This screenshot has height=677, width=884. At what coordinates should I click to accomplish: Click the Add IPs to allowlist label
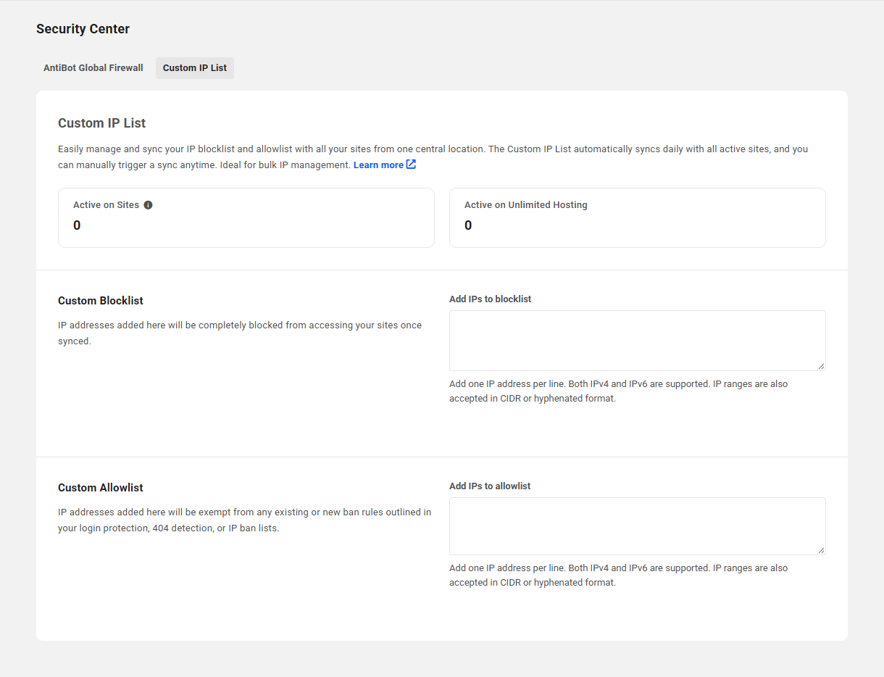pos(490,486)
